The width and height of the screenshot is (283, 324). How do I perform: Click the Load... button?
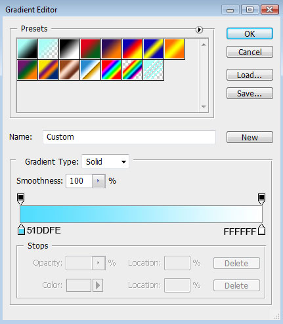250,75
